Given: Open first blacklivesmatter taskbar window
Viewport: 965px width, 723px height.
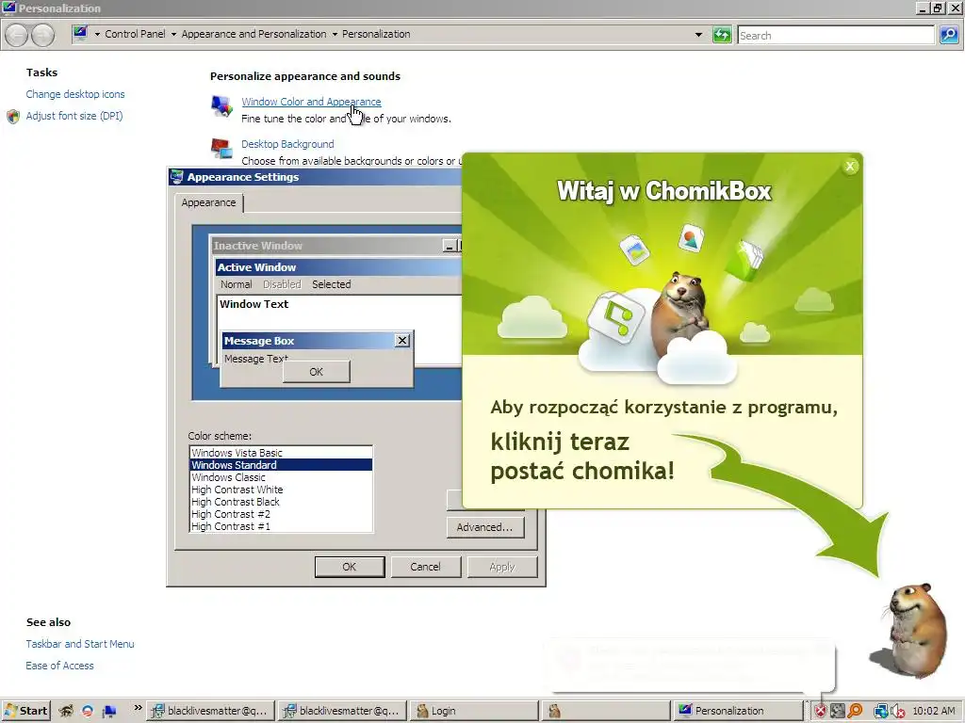Looking at the screenshot, I should [x=210, y=711].
